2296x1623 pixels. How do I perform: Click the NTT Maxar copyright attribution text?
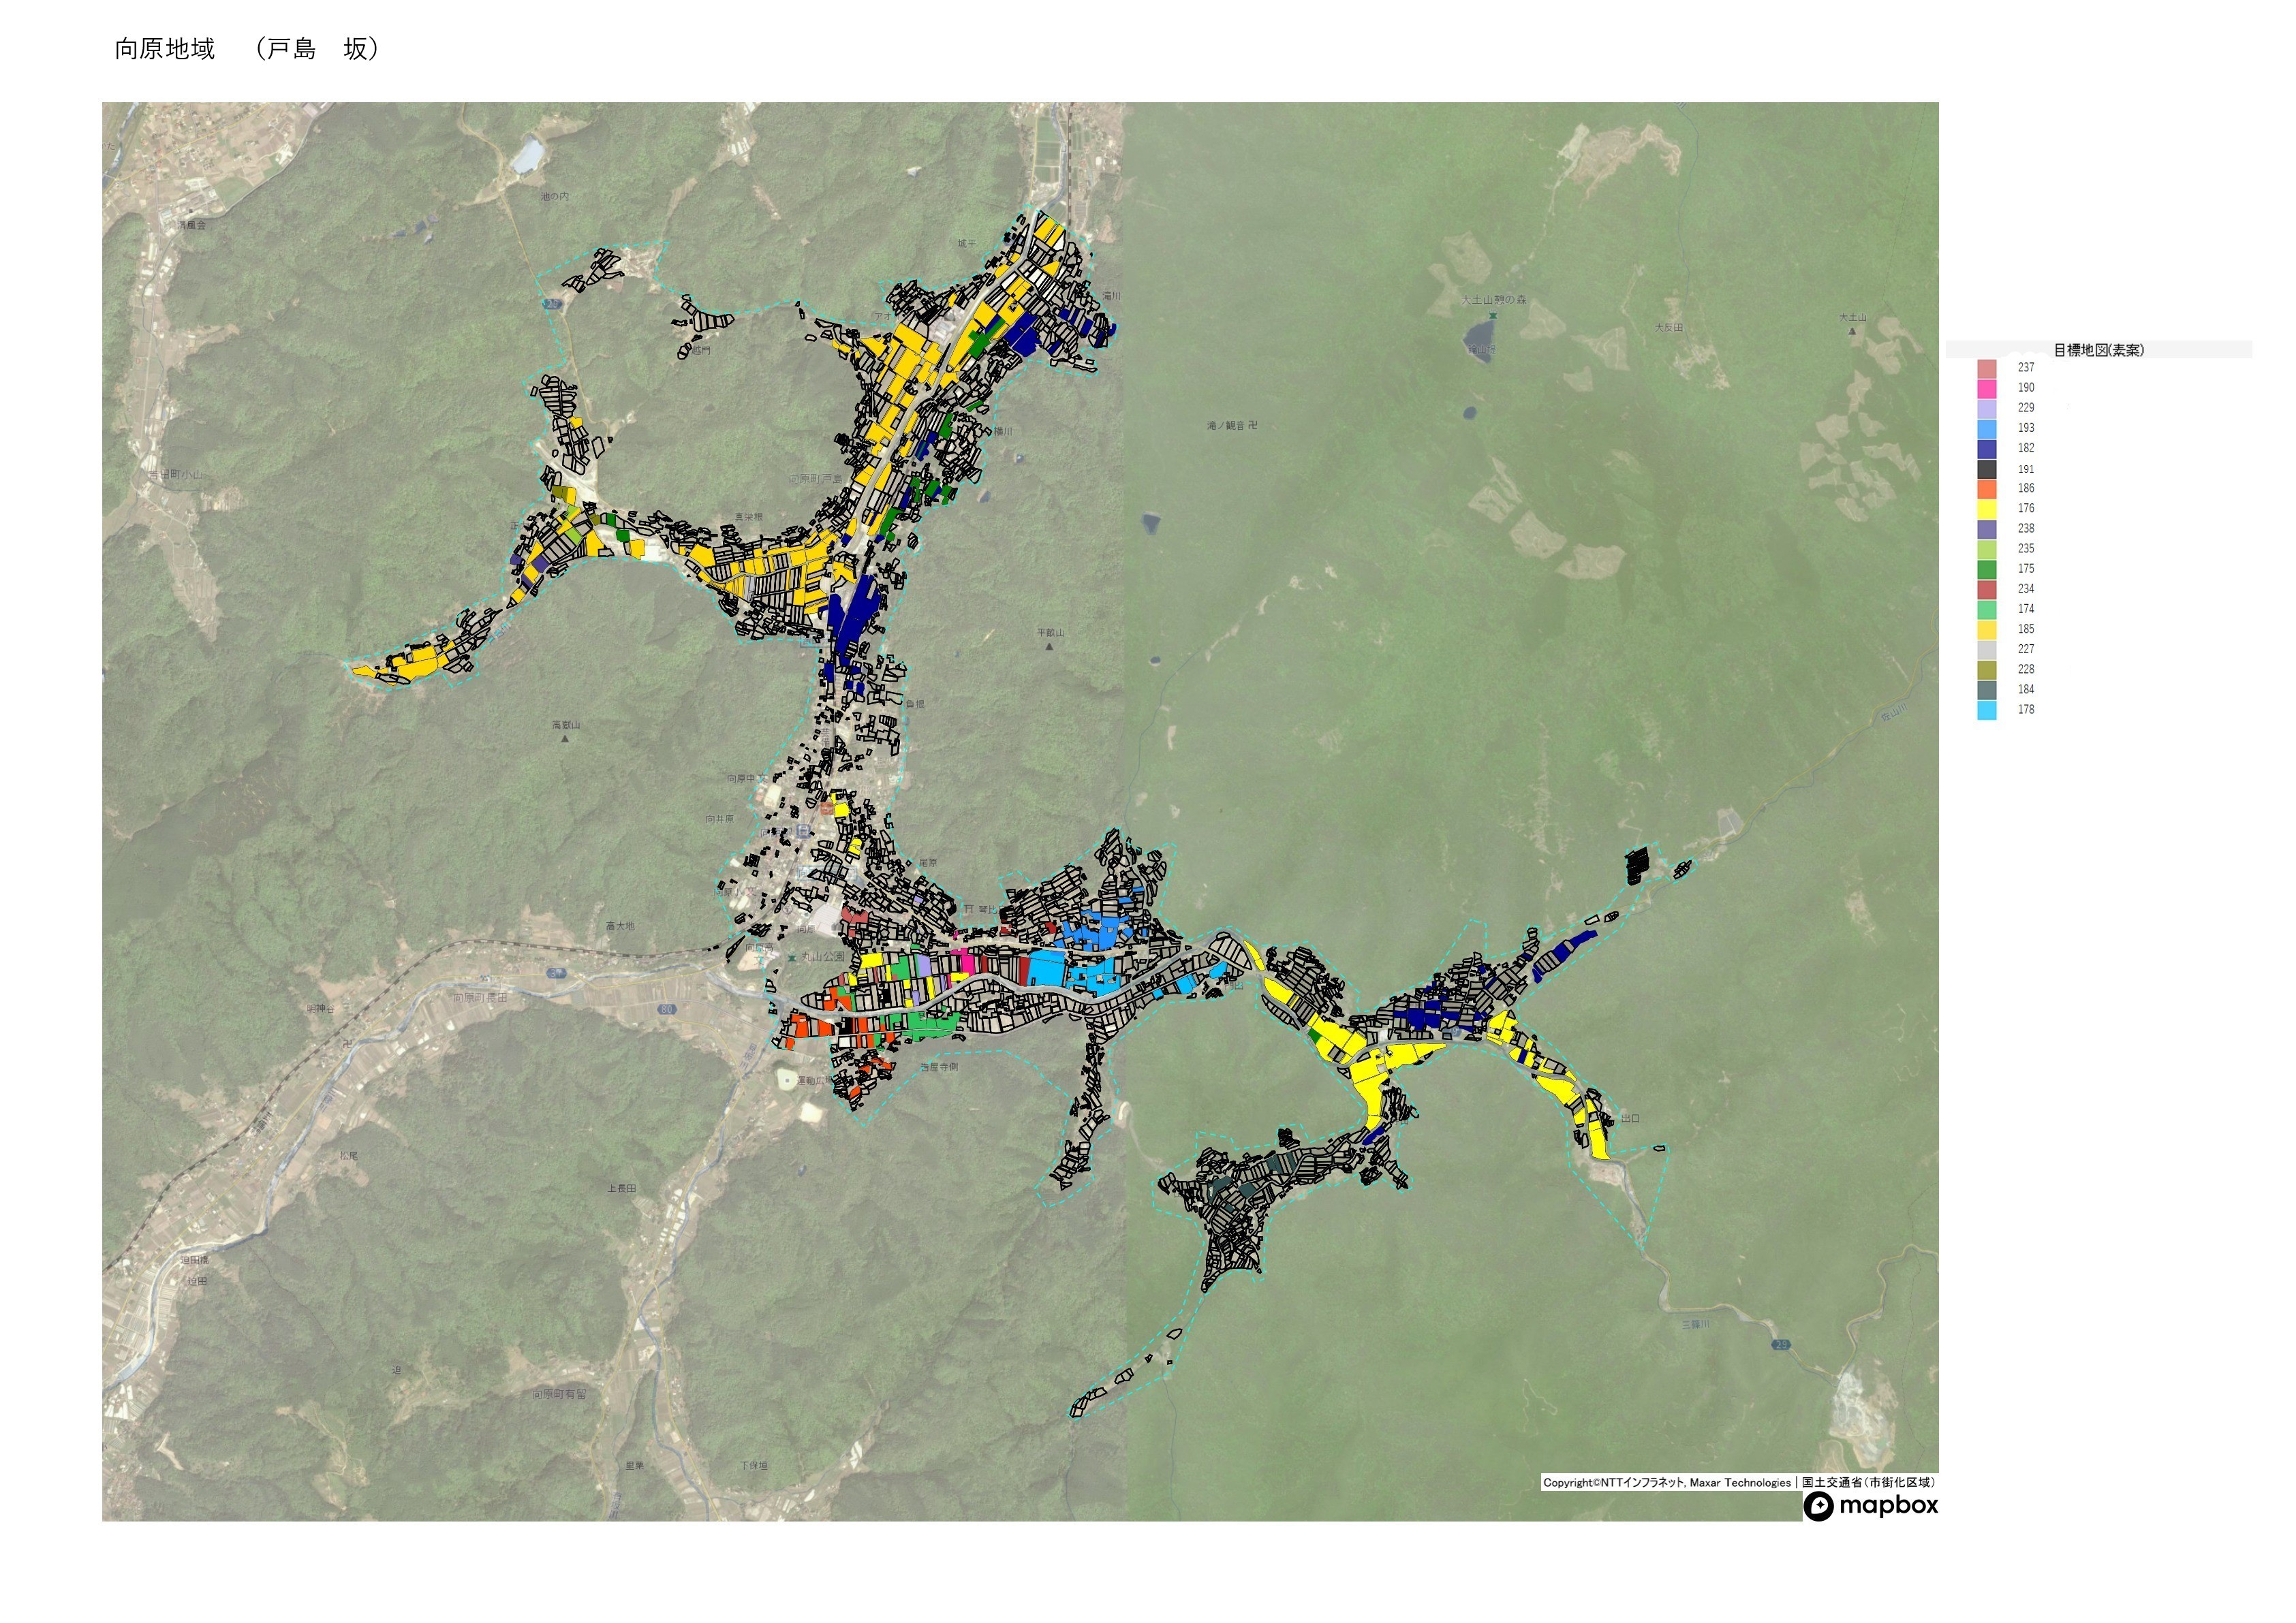point(1666,1483)
